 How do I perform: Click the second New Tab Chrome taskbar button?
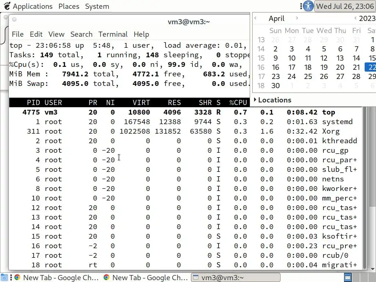(x=145, y=278)
